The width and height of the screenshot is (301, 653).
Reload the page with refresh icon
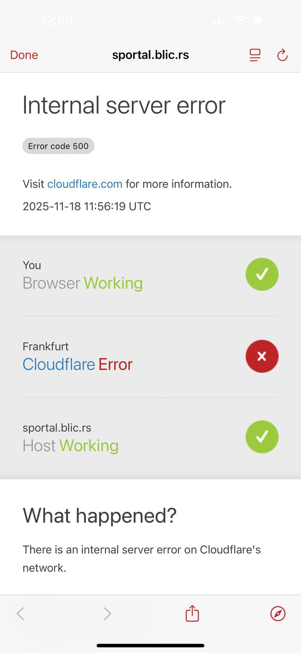point(282,55)
